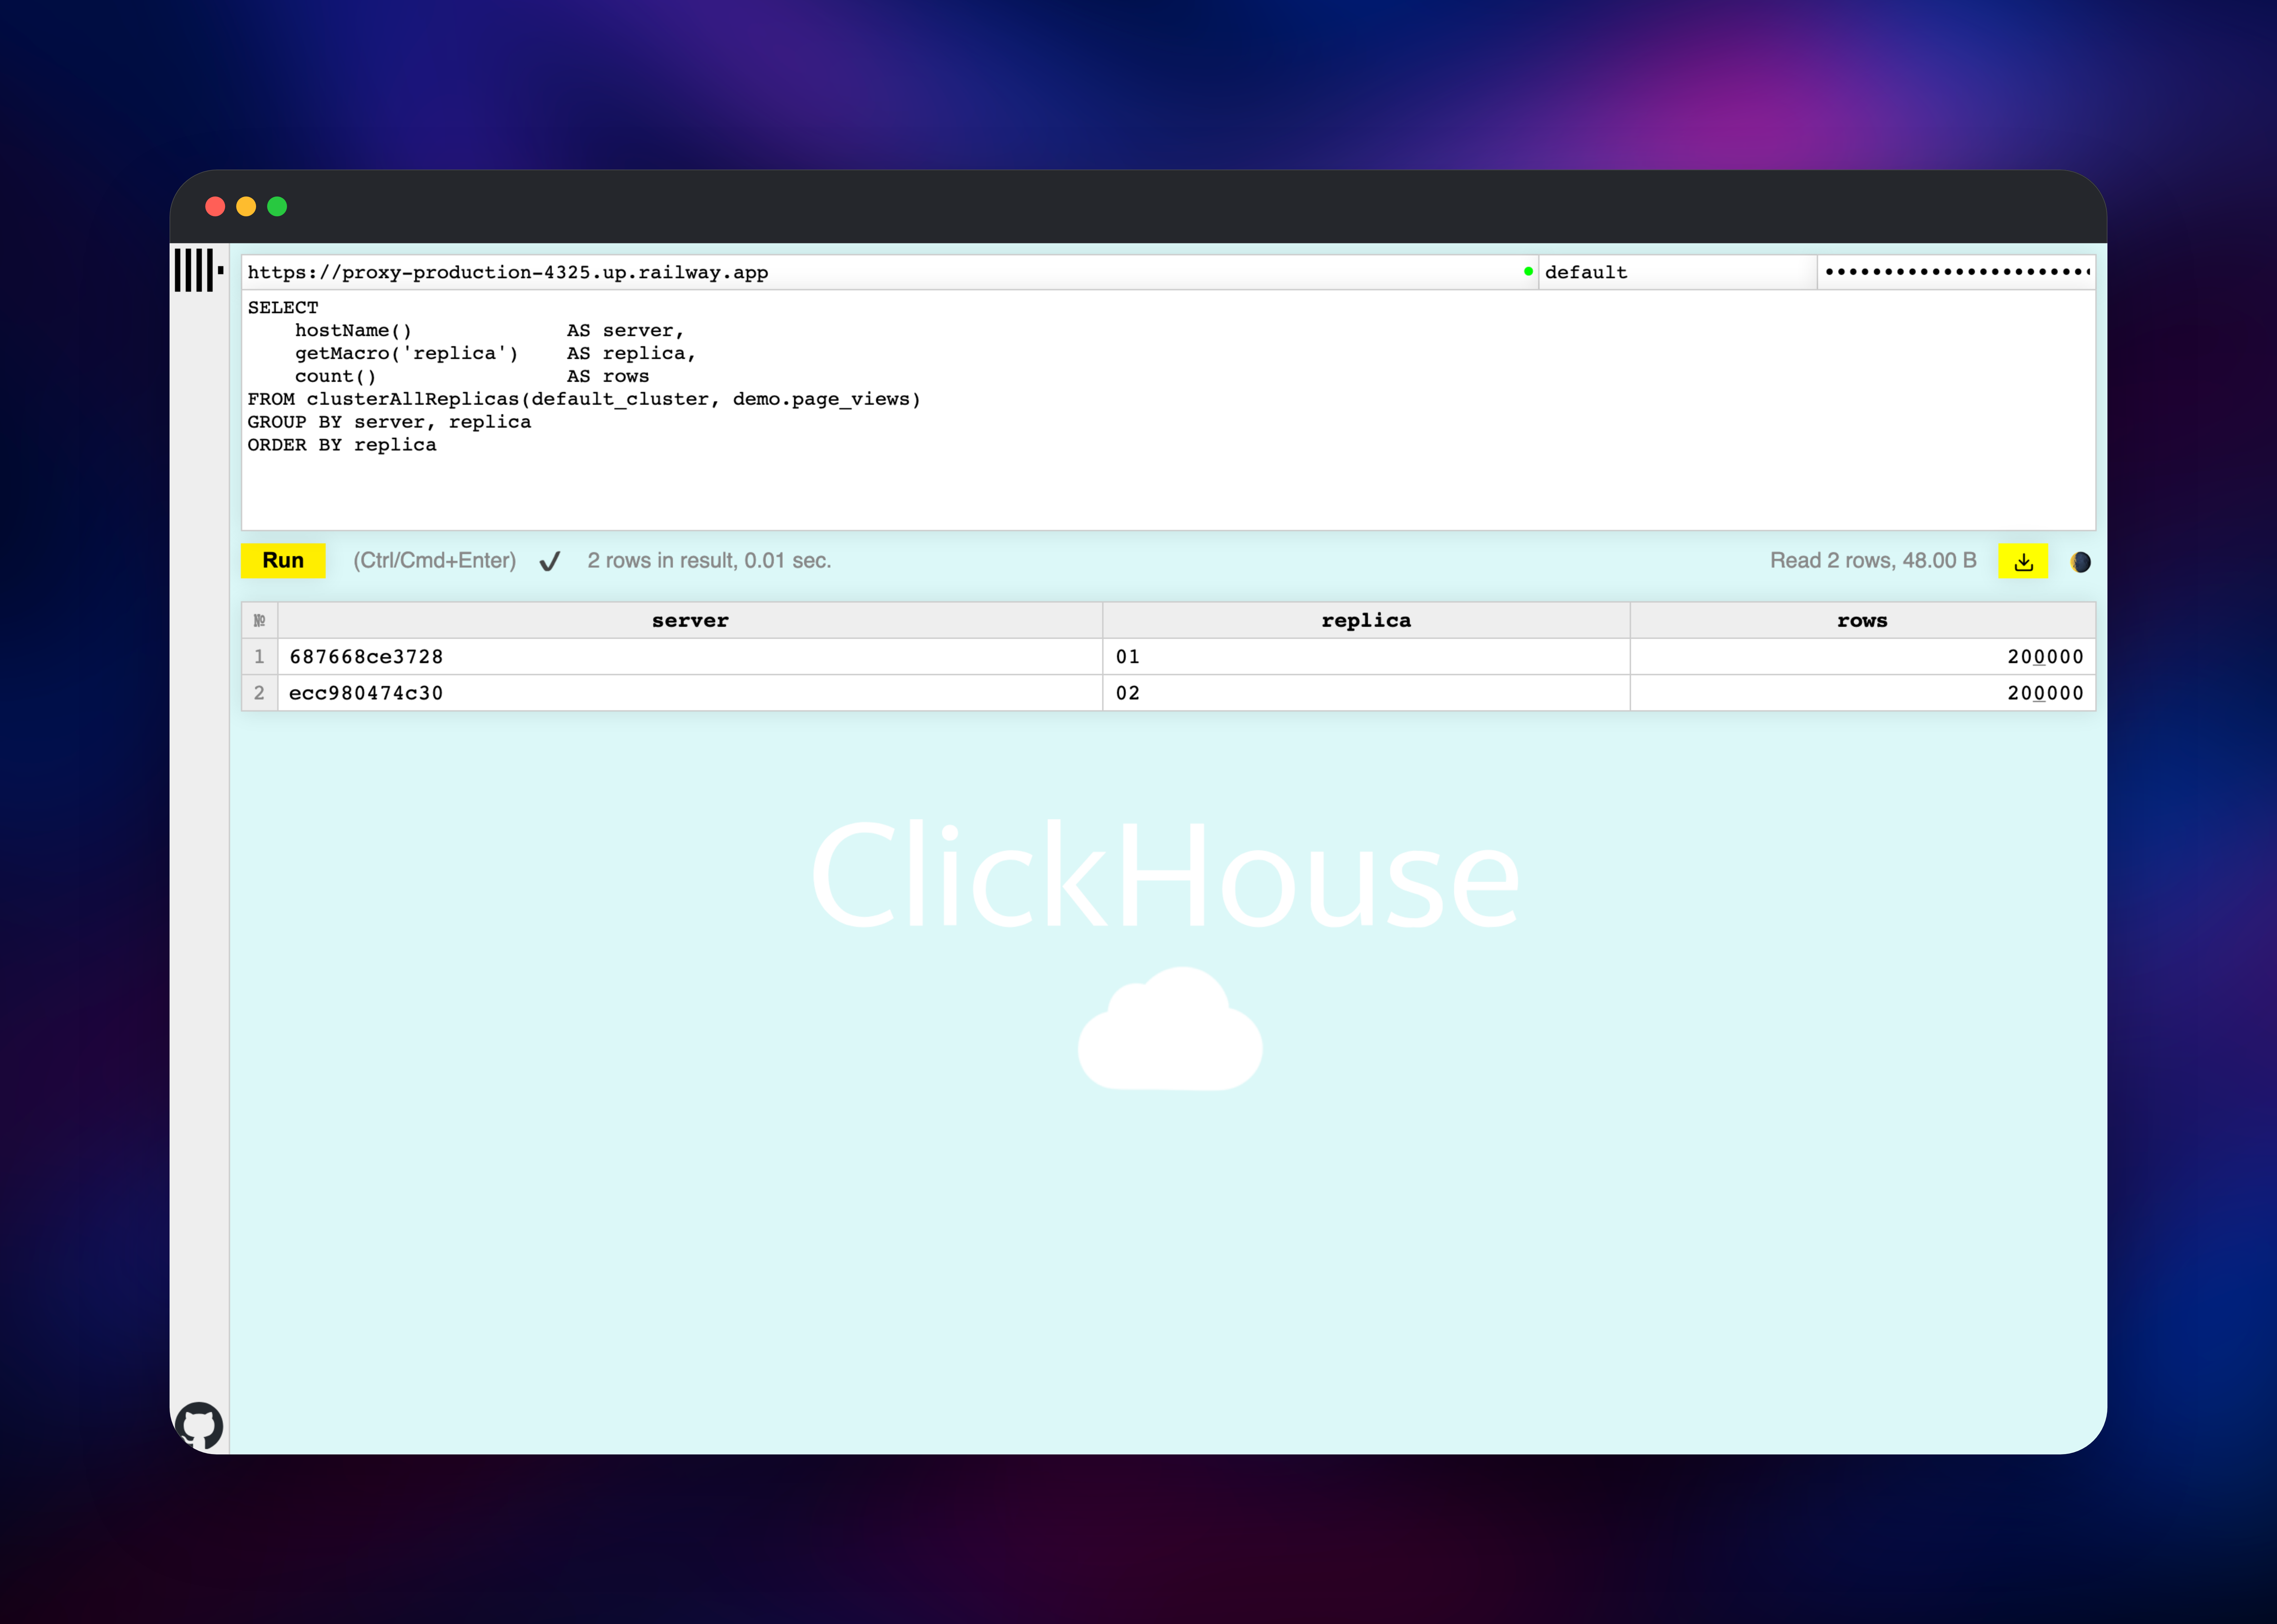Download the query result

click(2023, 561)
